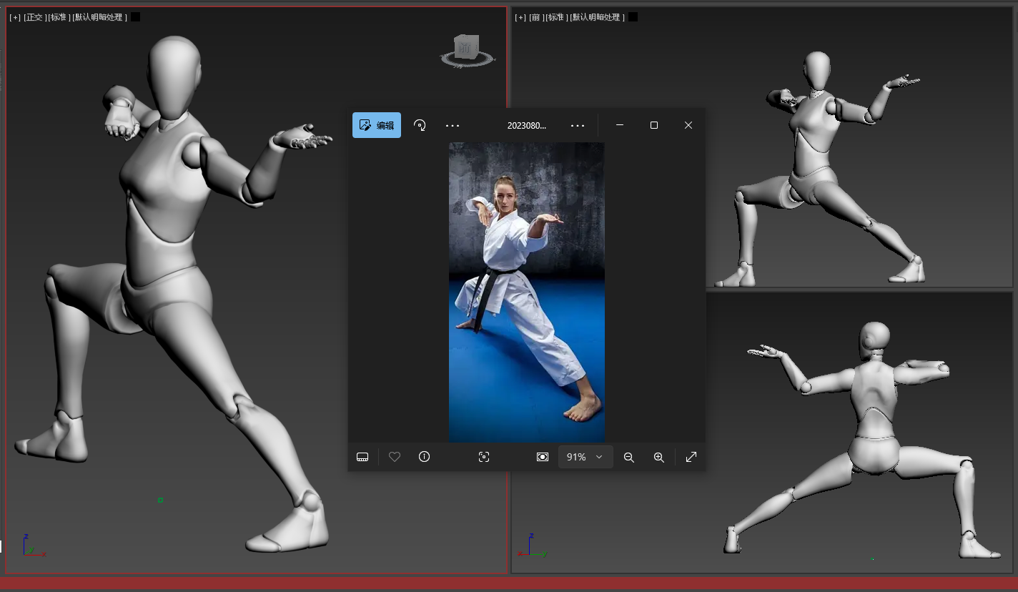Open [默认明暗处理] shading menu in 前 viewport
1018x592 pixels.
597,17
